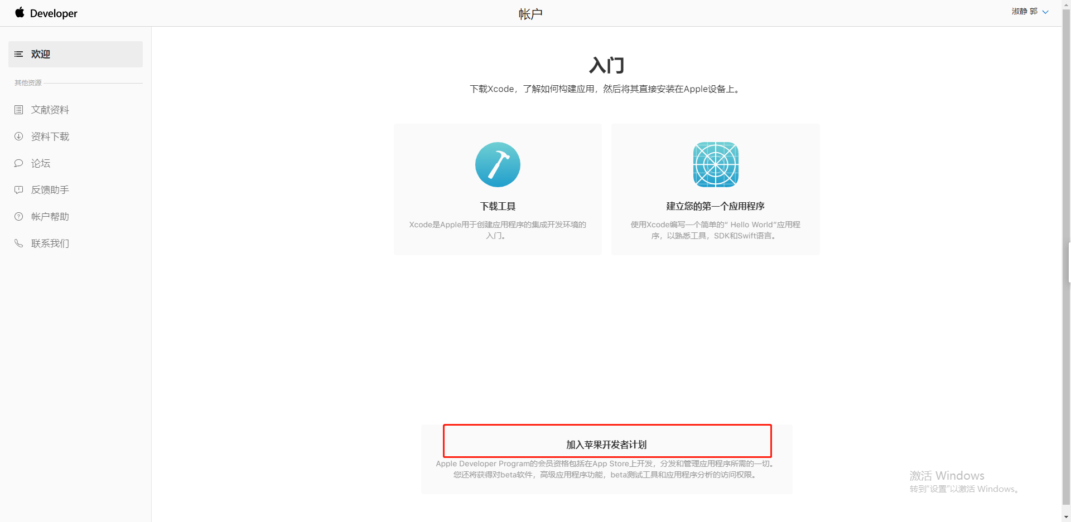Click the phone icon beside 联系我们
This screenshot has height=522, width=1071.
(x=18, y=243)
